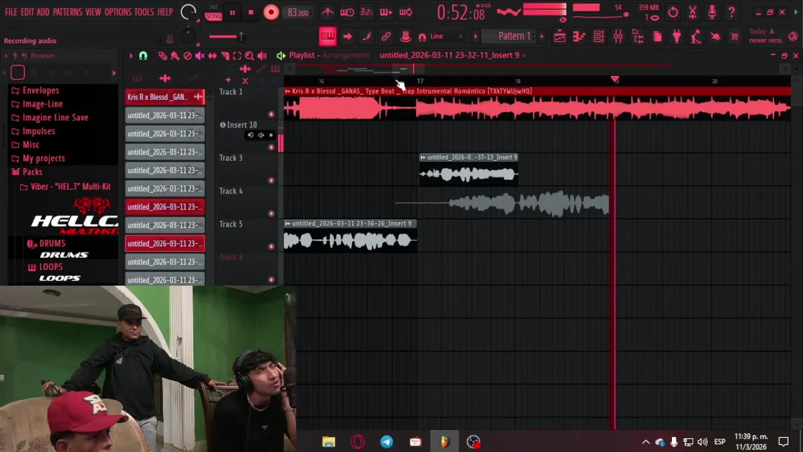803x452 pixels.
Task: Show hidden system tray icons chevron
Action: pos(646,442)
